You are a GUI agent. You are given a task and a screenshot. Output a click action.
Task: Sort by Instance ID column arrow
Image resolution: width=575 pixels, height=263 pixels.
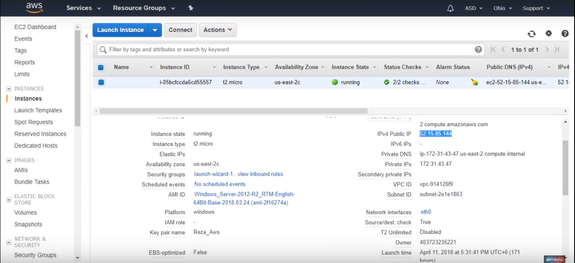(214, 67)
